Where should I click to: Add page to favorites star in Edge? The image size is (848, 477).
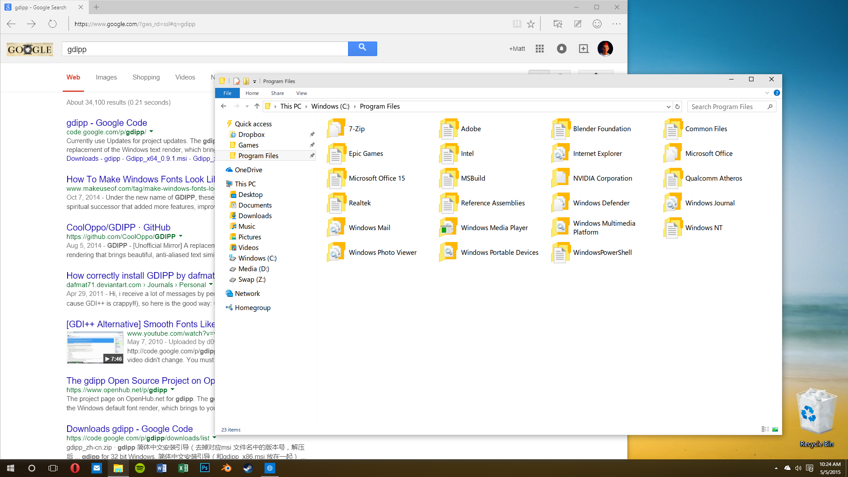click(531, 24)
